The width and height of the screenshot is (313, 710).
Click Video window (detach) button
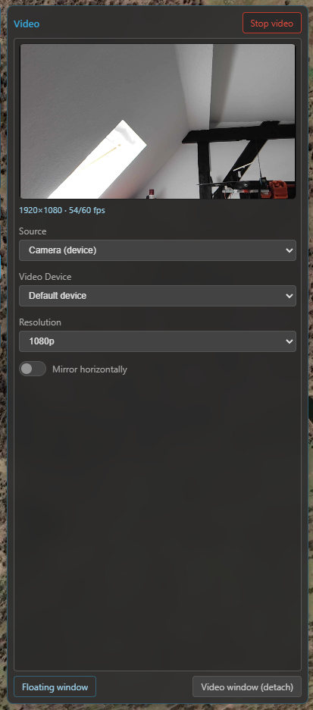(247, 687)
